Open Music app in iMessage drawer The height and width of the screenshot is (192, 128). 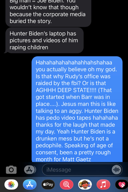tap(103, 184)
